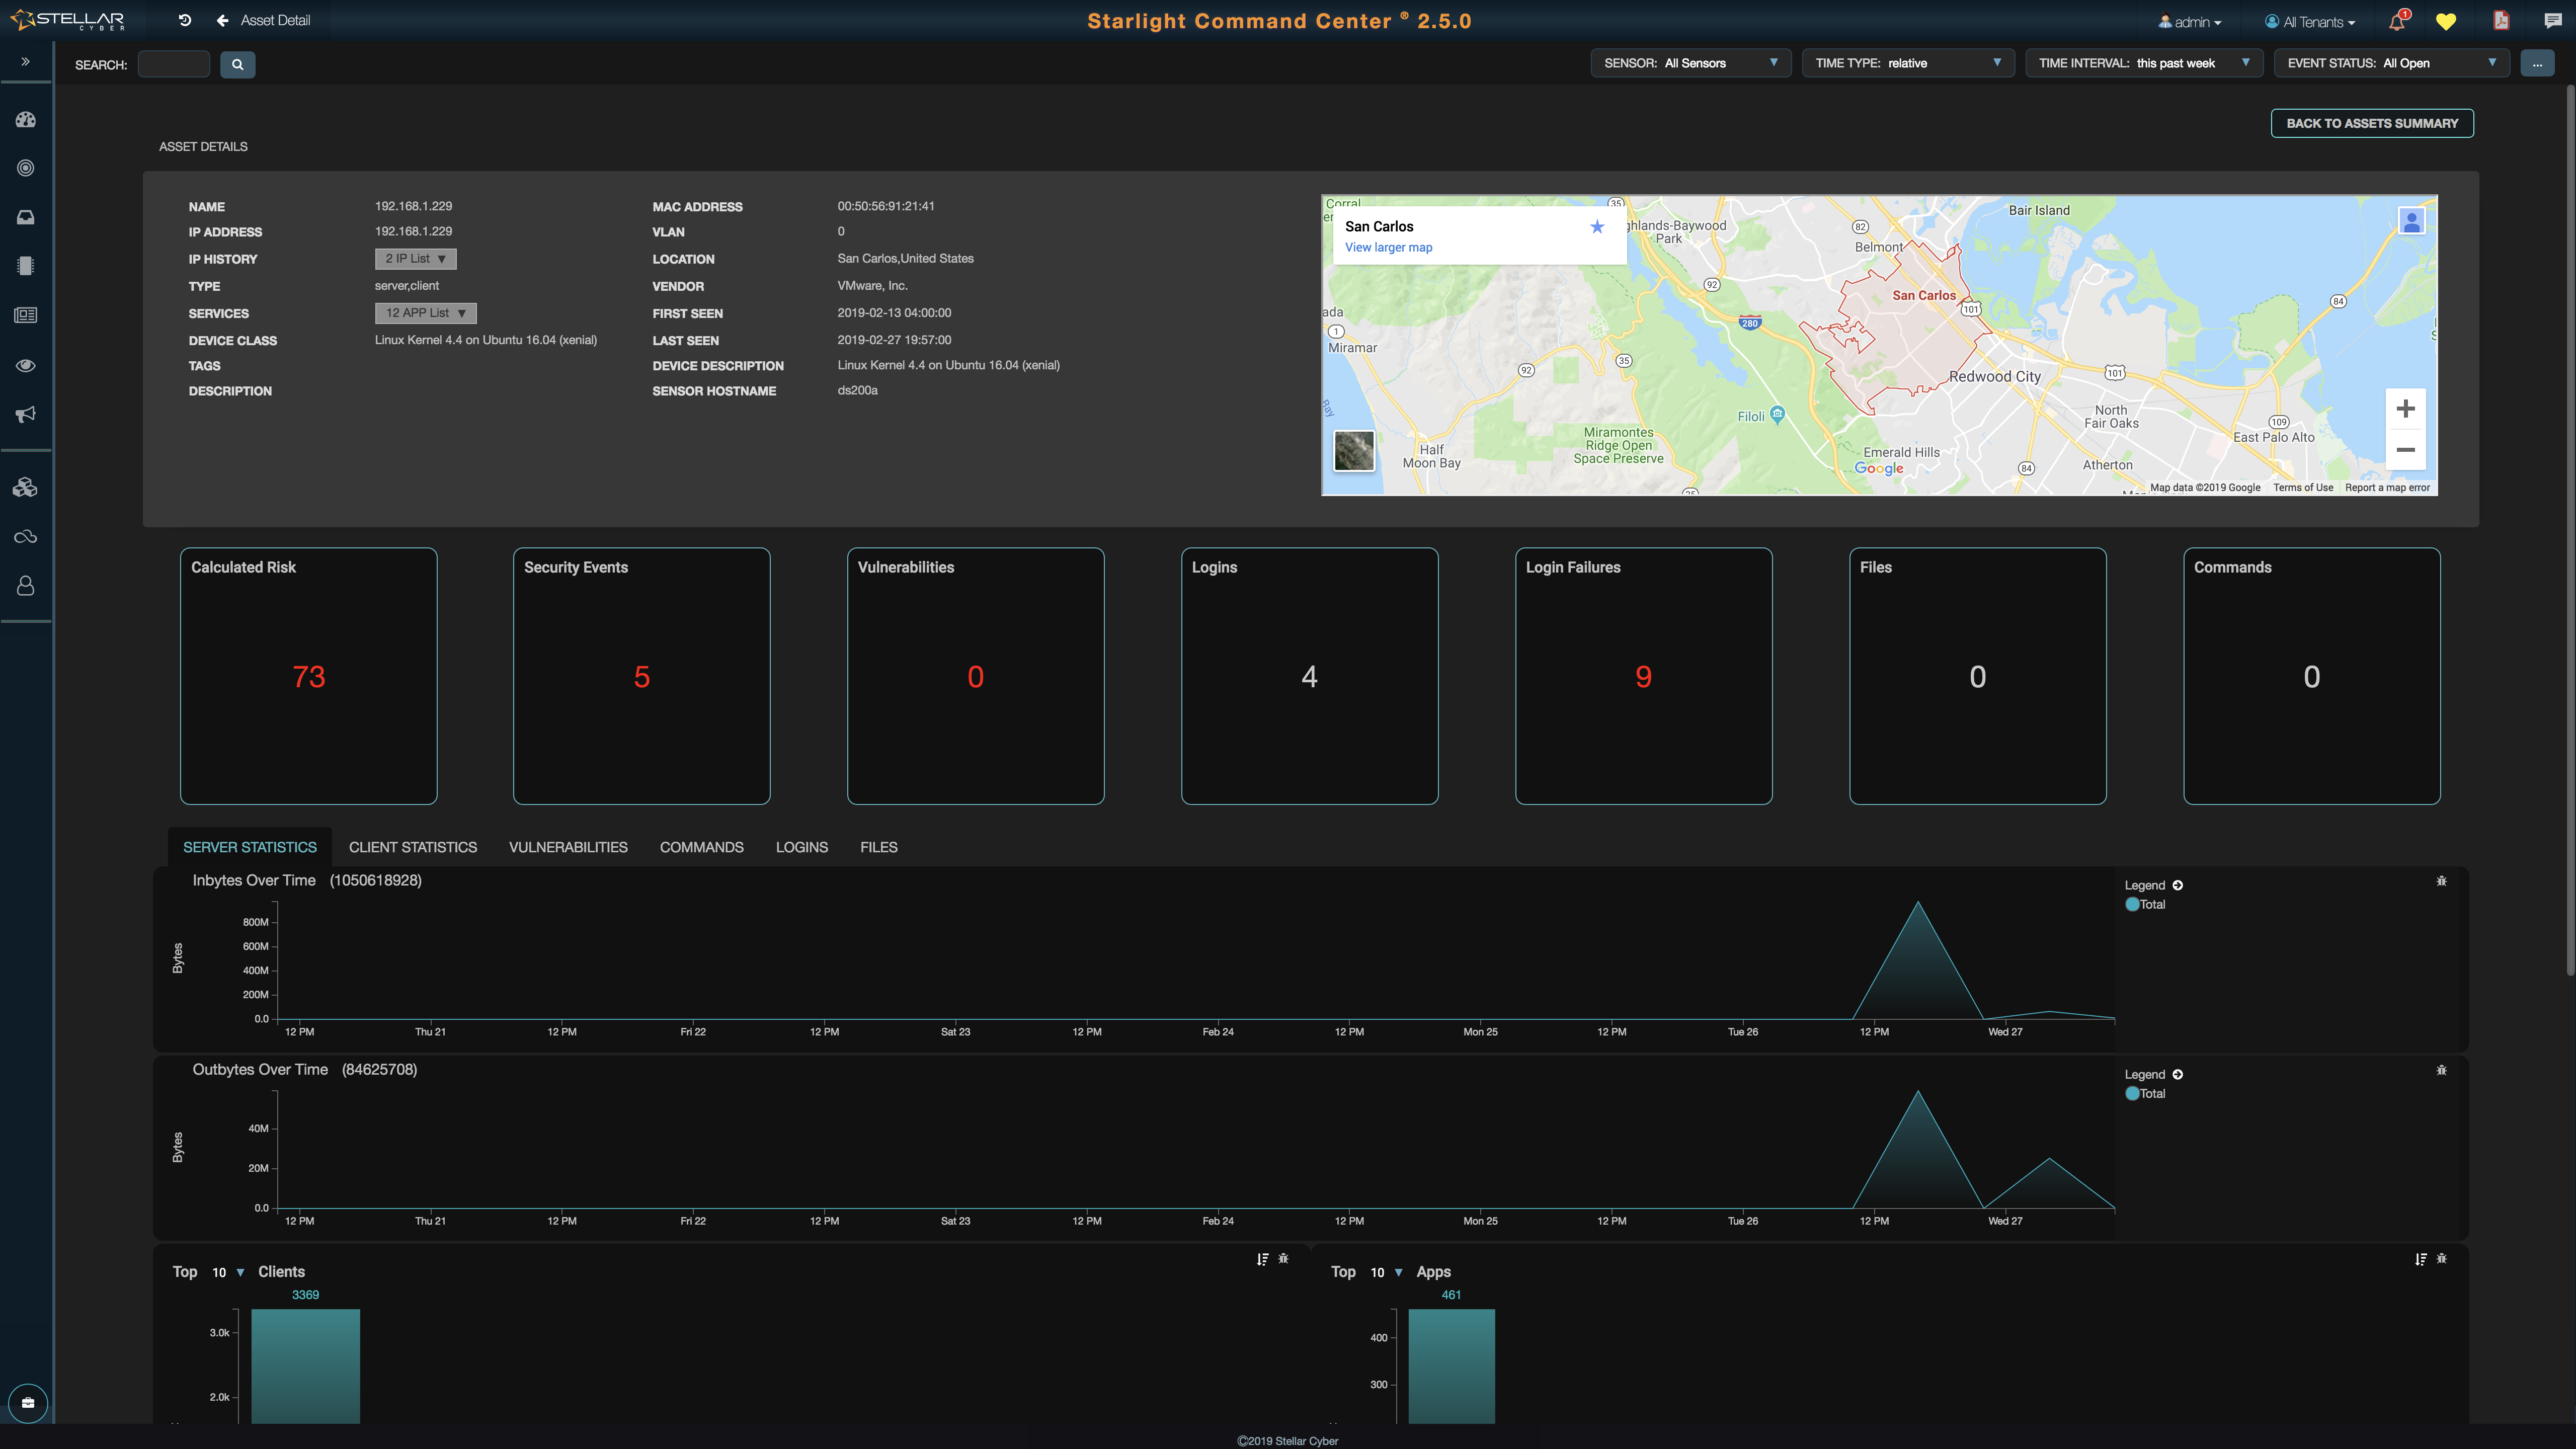Click the yellow heart health icon
This screenshot has height=1449, width=2576.
2446,22
